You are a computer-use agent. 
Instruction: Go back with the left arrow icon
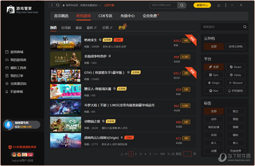(52, 5)
